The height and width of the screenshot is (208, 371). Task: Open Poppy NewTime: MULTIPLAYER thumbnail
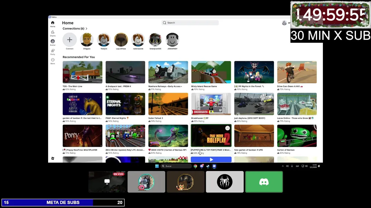pos(82,136)
